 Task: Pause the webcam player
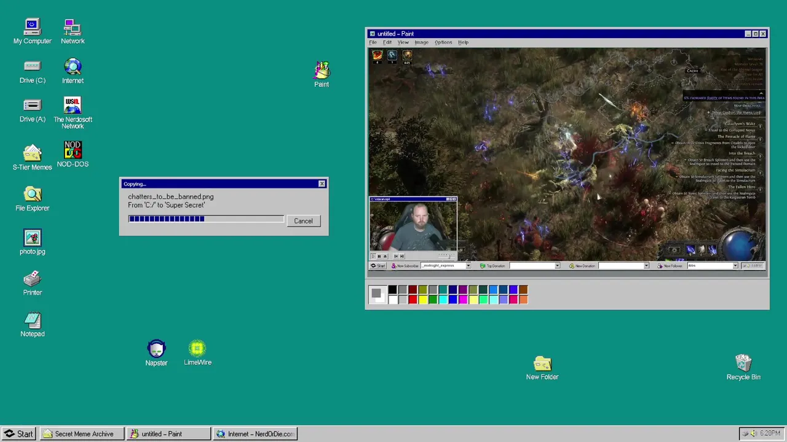379,256
